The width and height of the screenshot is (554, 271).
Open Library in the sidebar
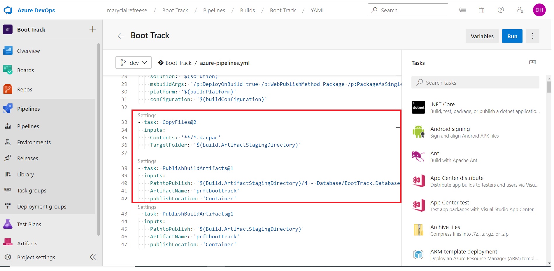coord(25,174)
